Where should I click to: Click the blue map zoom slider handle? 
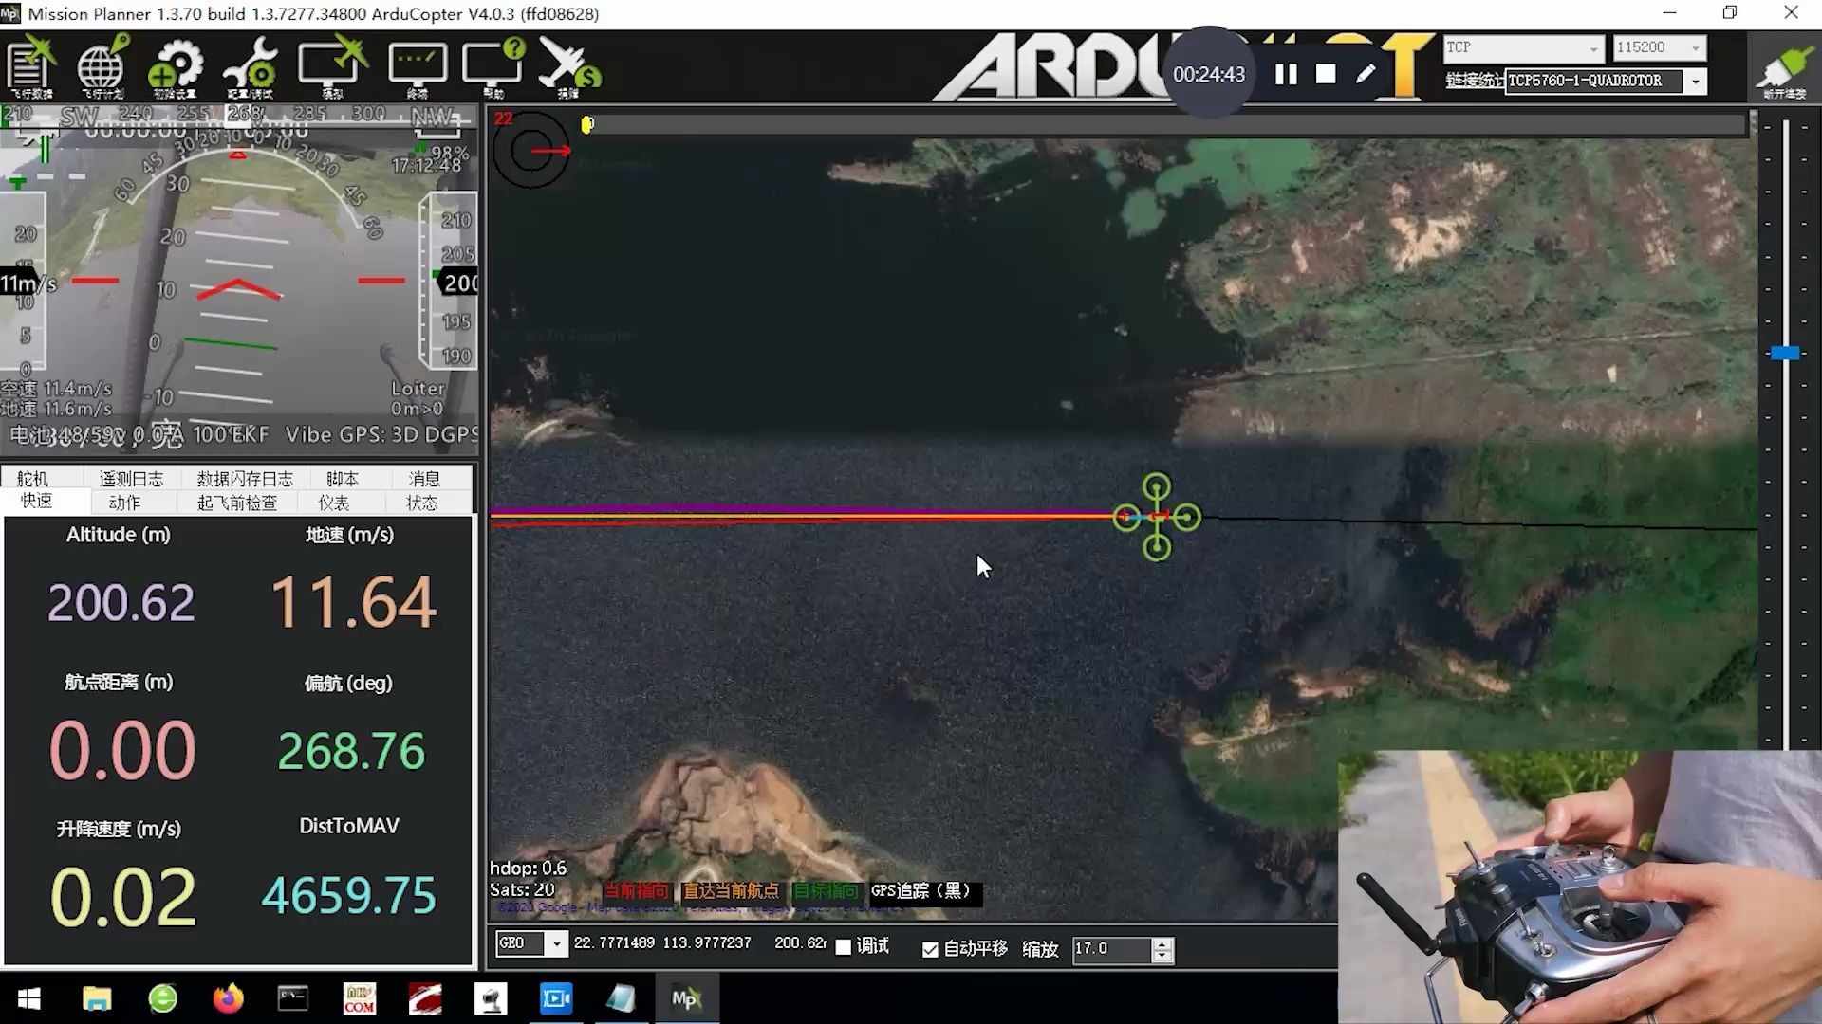point(1784,353)
